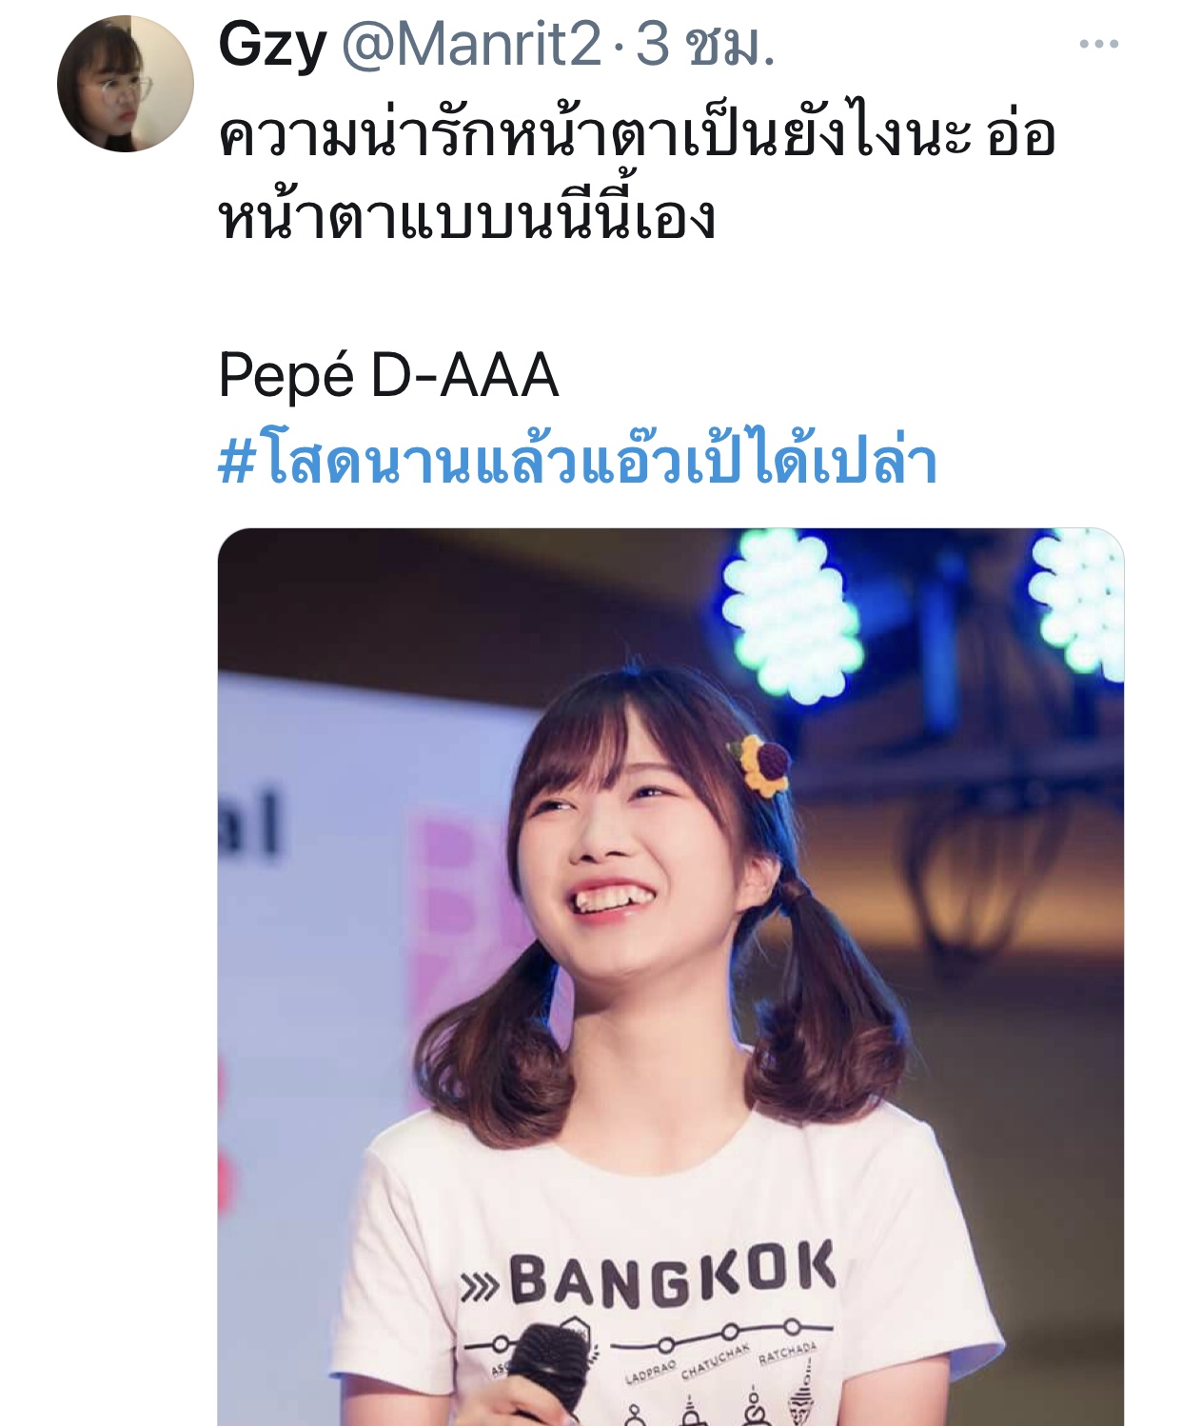Tap the 3 ชม. timestamp
The image size is (1182, 1426).
coord(705,44)
